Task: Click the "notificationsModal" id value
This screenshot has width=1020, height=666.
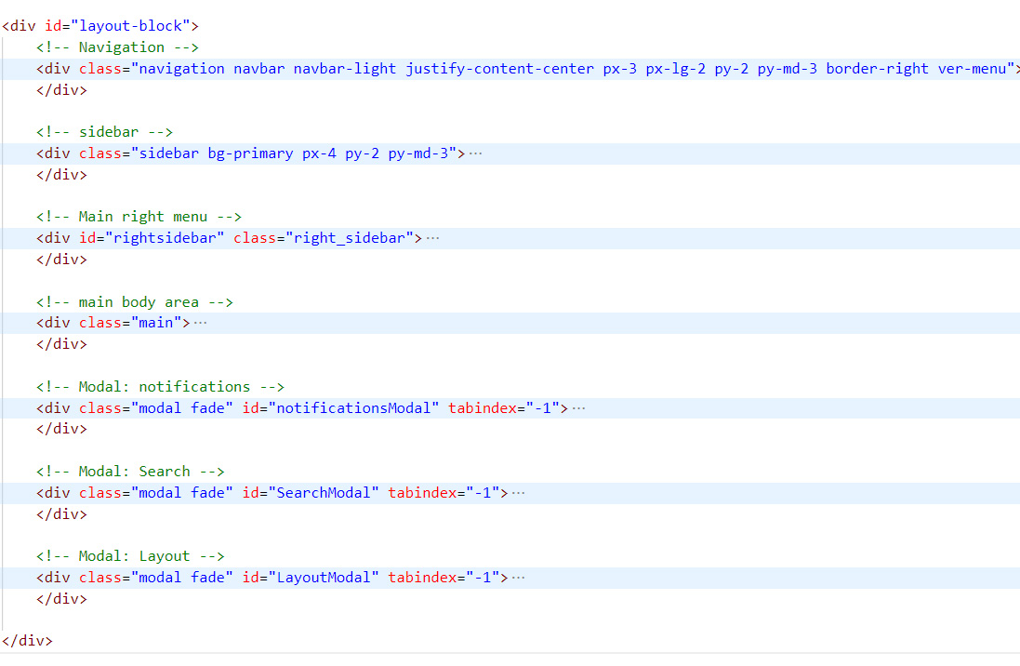Action: (353, 408)
